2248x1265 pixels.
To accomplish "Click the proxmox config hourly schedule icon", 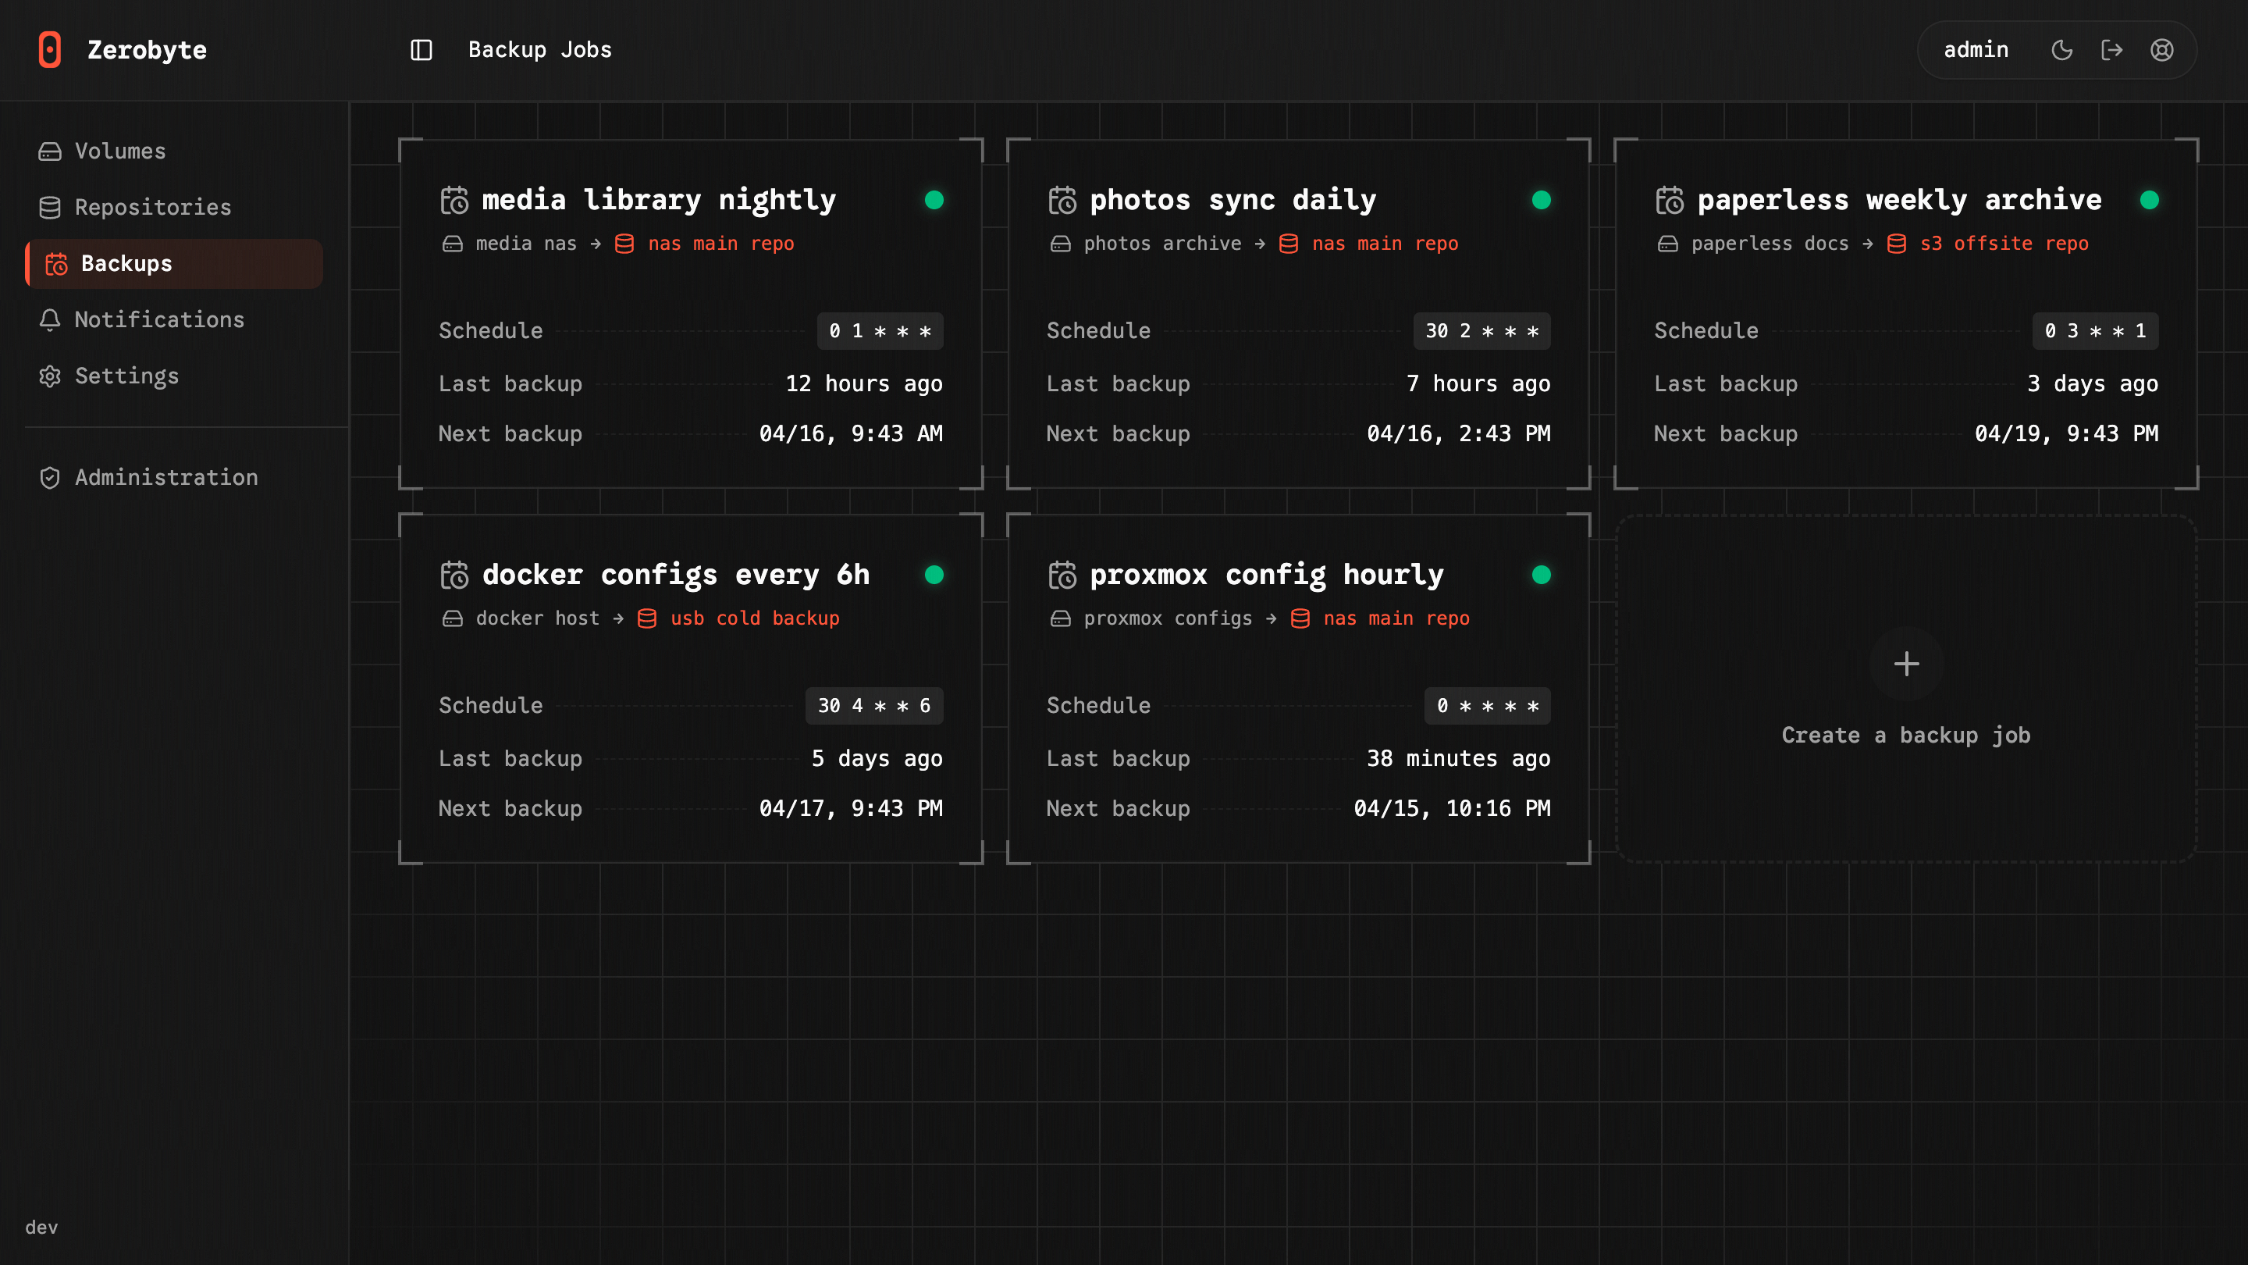I will [1062, 575].
